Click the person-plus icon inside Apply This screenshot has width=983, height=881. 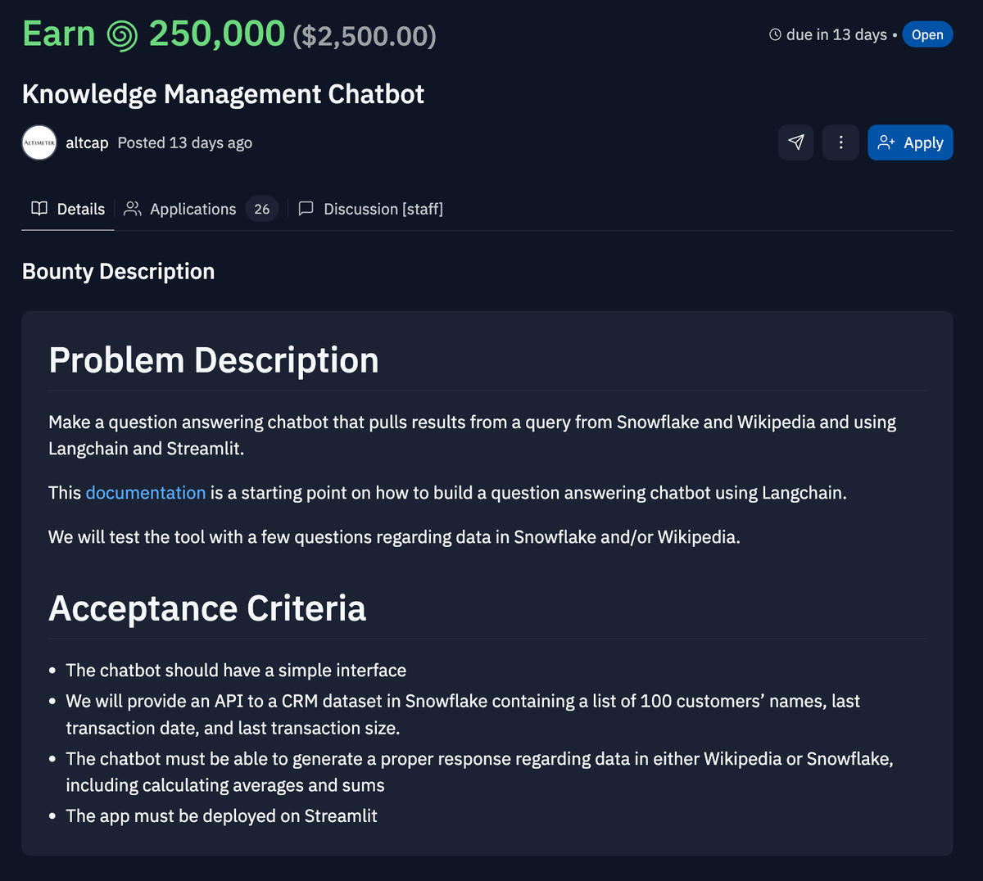(x=886, y=142)
